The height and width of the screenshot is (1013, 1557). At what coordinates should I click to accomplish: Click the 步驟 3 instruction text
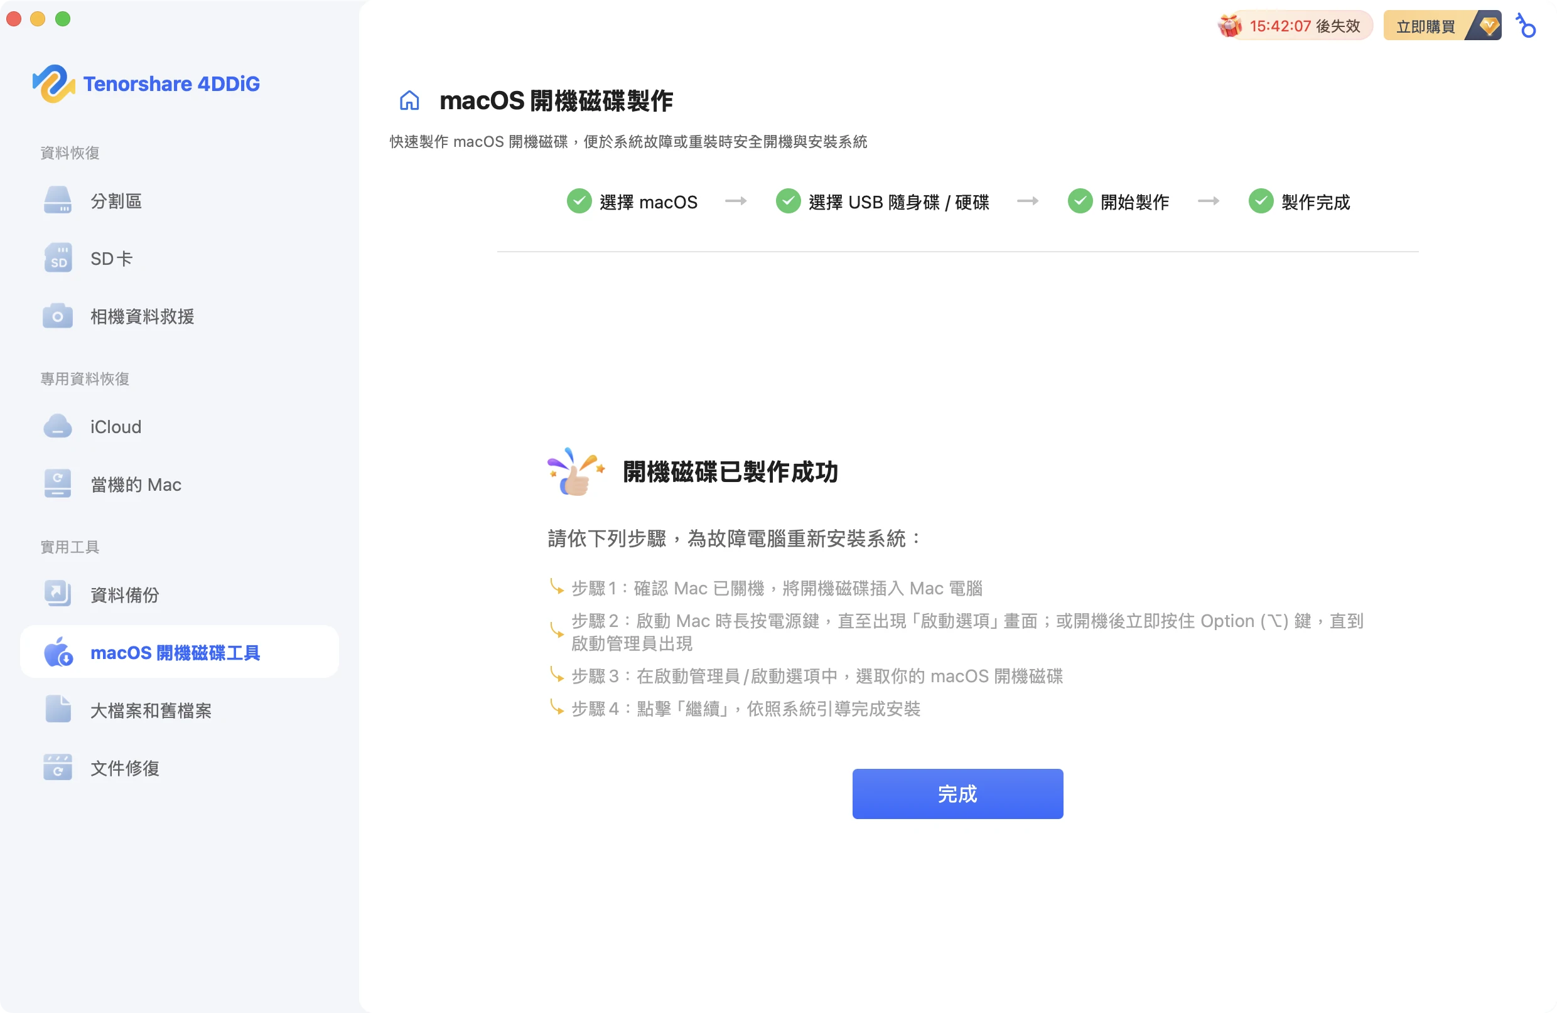(x=817, y=675)
